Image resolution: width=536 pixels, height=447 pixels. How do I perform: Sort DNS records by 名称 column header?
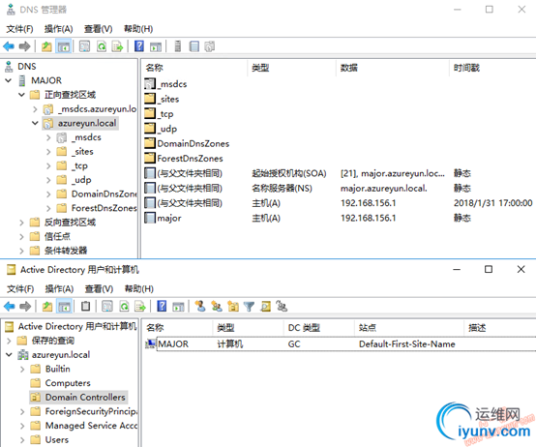(x=194, y=68)
